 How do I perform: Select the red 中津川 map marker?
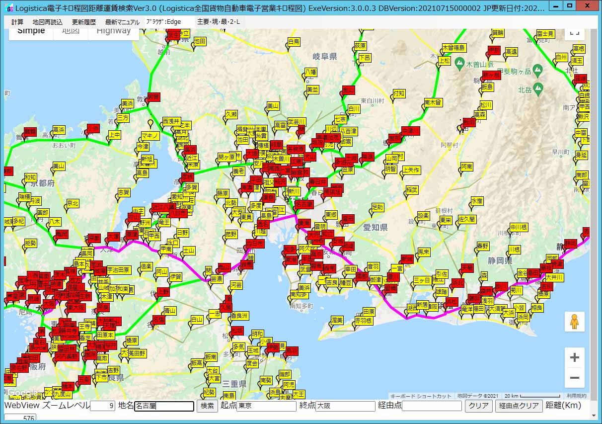pos(410,131)
